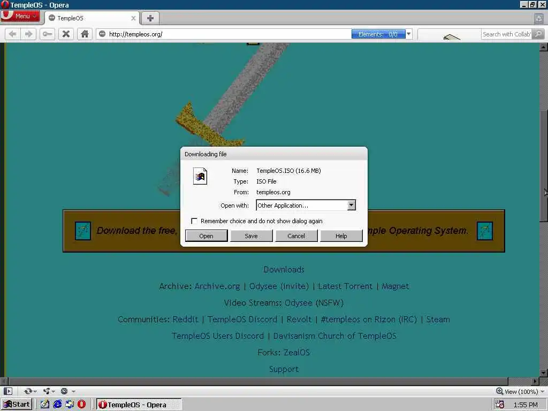The width and height of the screenshot is (548, 411).
Task: Click the Support link
Action: click(x=284, y=369)
